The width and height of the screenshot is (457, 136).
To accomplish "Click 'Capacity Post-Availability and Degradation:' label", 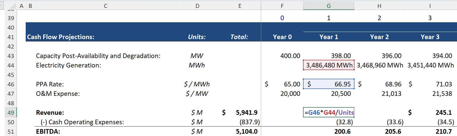I will pyautogui.click(x=98, y=56).
